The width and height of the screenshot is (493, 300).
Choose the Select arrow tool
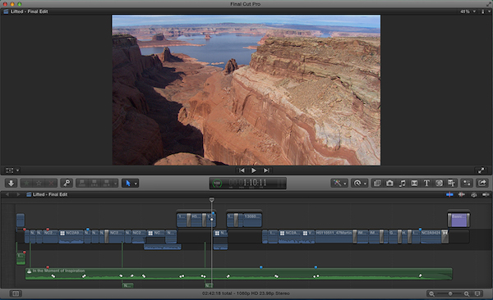coord(128,184)
